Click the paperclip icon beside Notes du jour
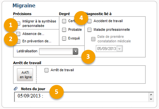 pyautogui.click(x=15, y=89)
